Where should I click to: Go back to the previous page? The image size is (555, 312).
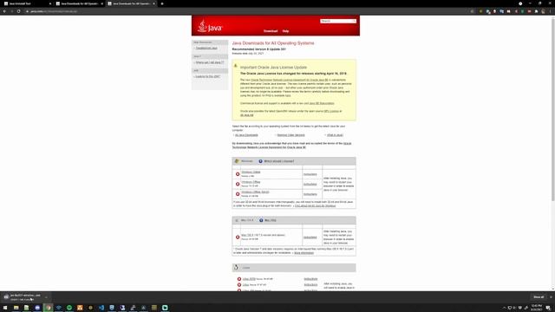click(4, 11)
